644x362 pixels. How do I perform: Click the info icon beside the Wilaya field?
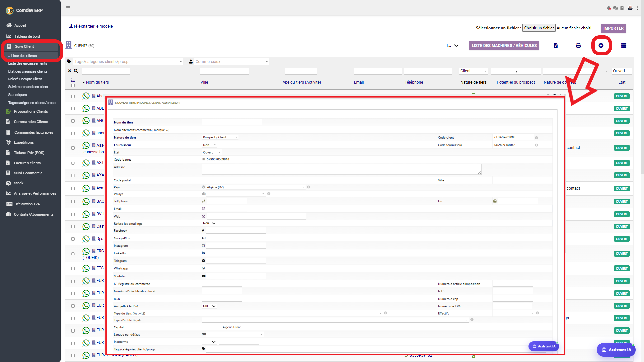pos(269,194)
